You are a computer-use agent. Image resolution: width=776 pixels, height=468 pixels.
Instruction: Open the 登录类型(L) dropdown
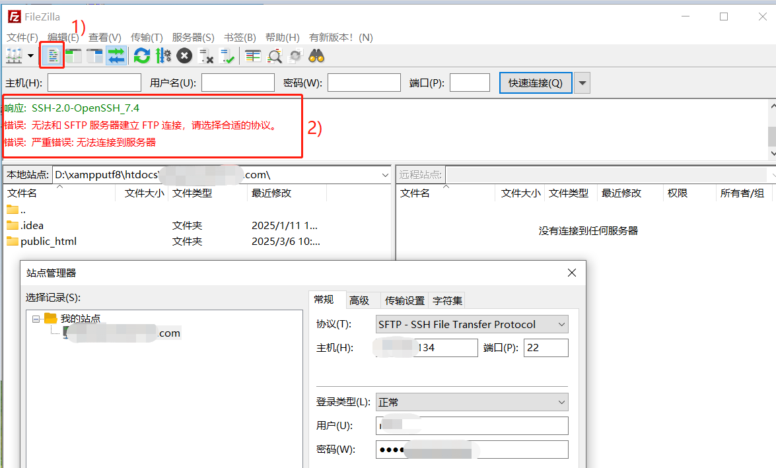pos(472,402)
